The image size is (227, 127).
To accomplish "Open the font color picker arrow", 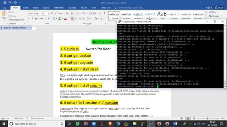I will (68, 19).
